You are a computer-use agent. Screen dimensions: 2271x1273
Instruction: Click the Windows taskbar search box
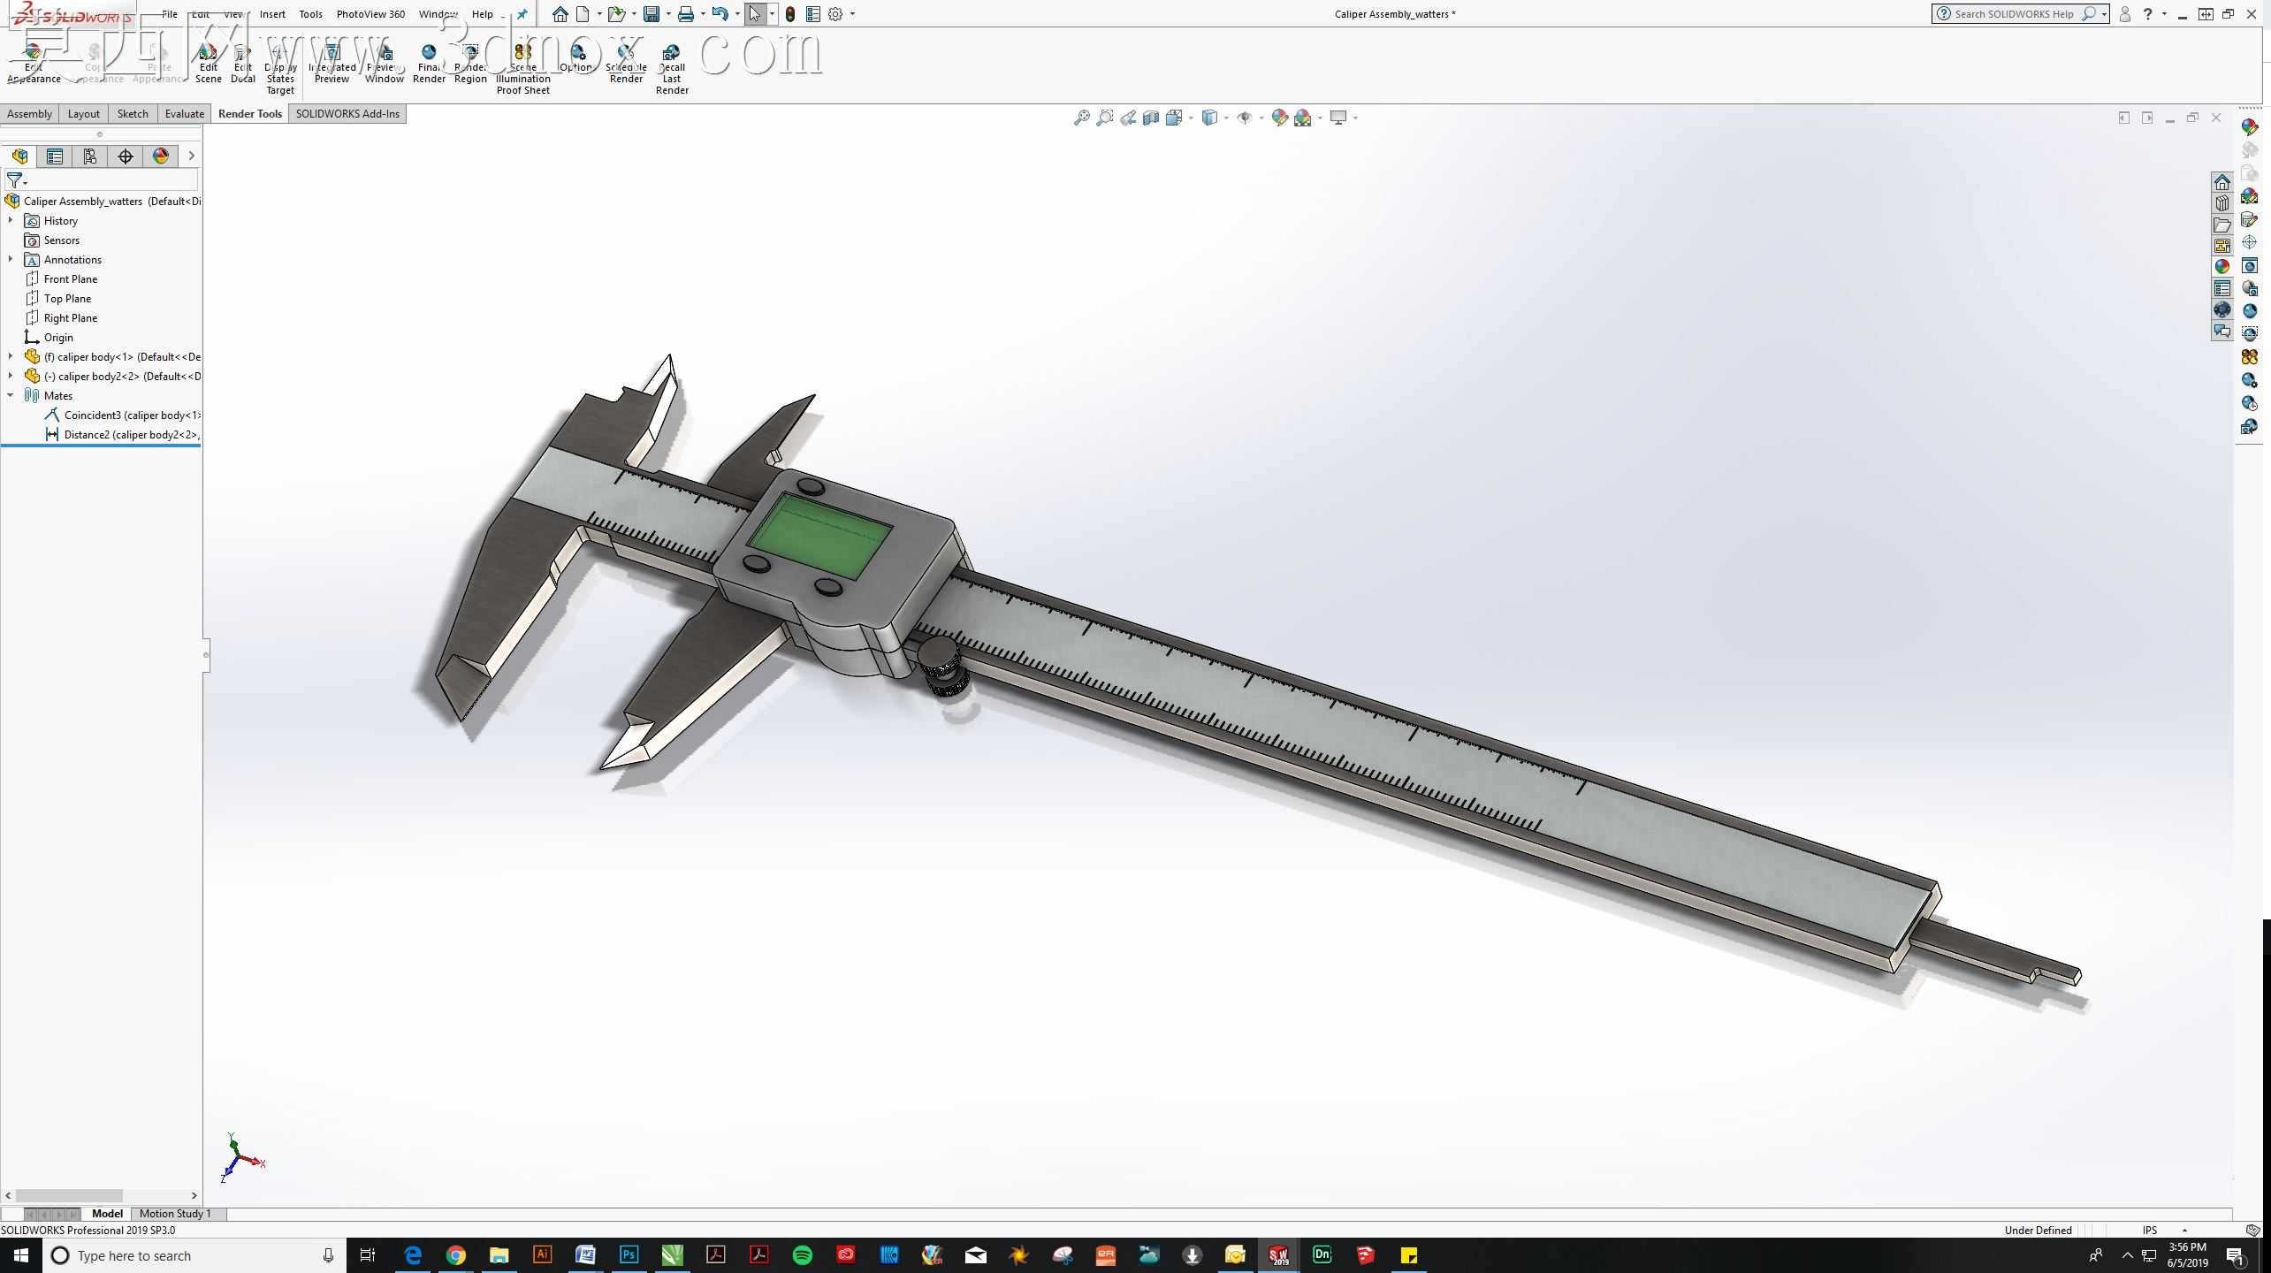(194, 1255)
